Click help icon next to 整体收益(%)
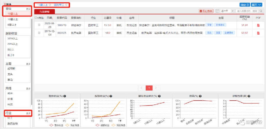Screen dimensions: 266x129 [x=65, y=96]
